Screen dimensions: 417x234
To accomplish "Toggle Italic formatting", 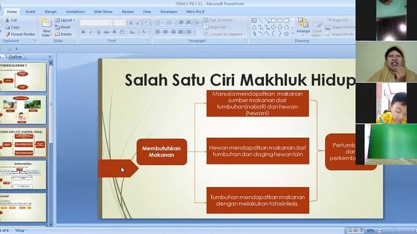I will point(91,32).
